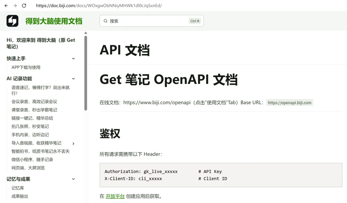The image size is (347, 203).
Task: Select the 快速上手 section heading
Action: [16, 58]
